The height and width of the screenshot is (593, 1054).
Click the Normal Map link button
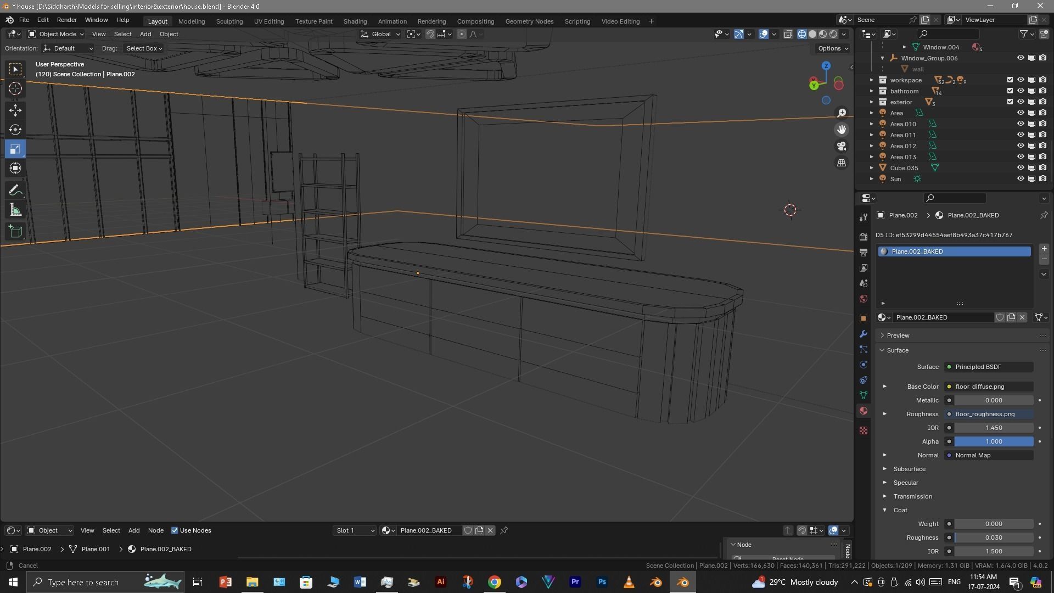pos(989,455)
